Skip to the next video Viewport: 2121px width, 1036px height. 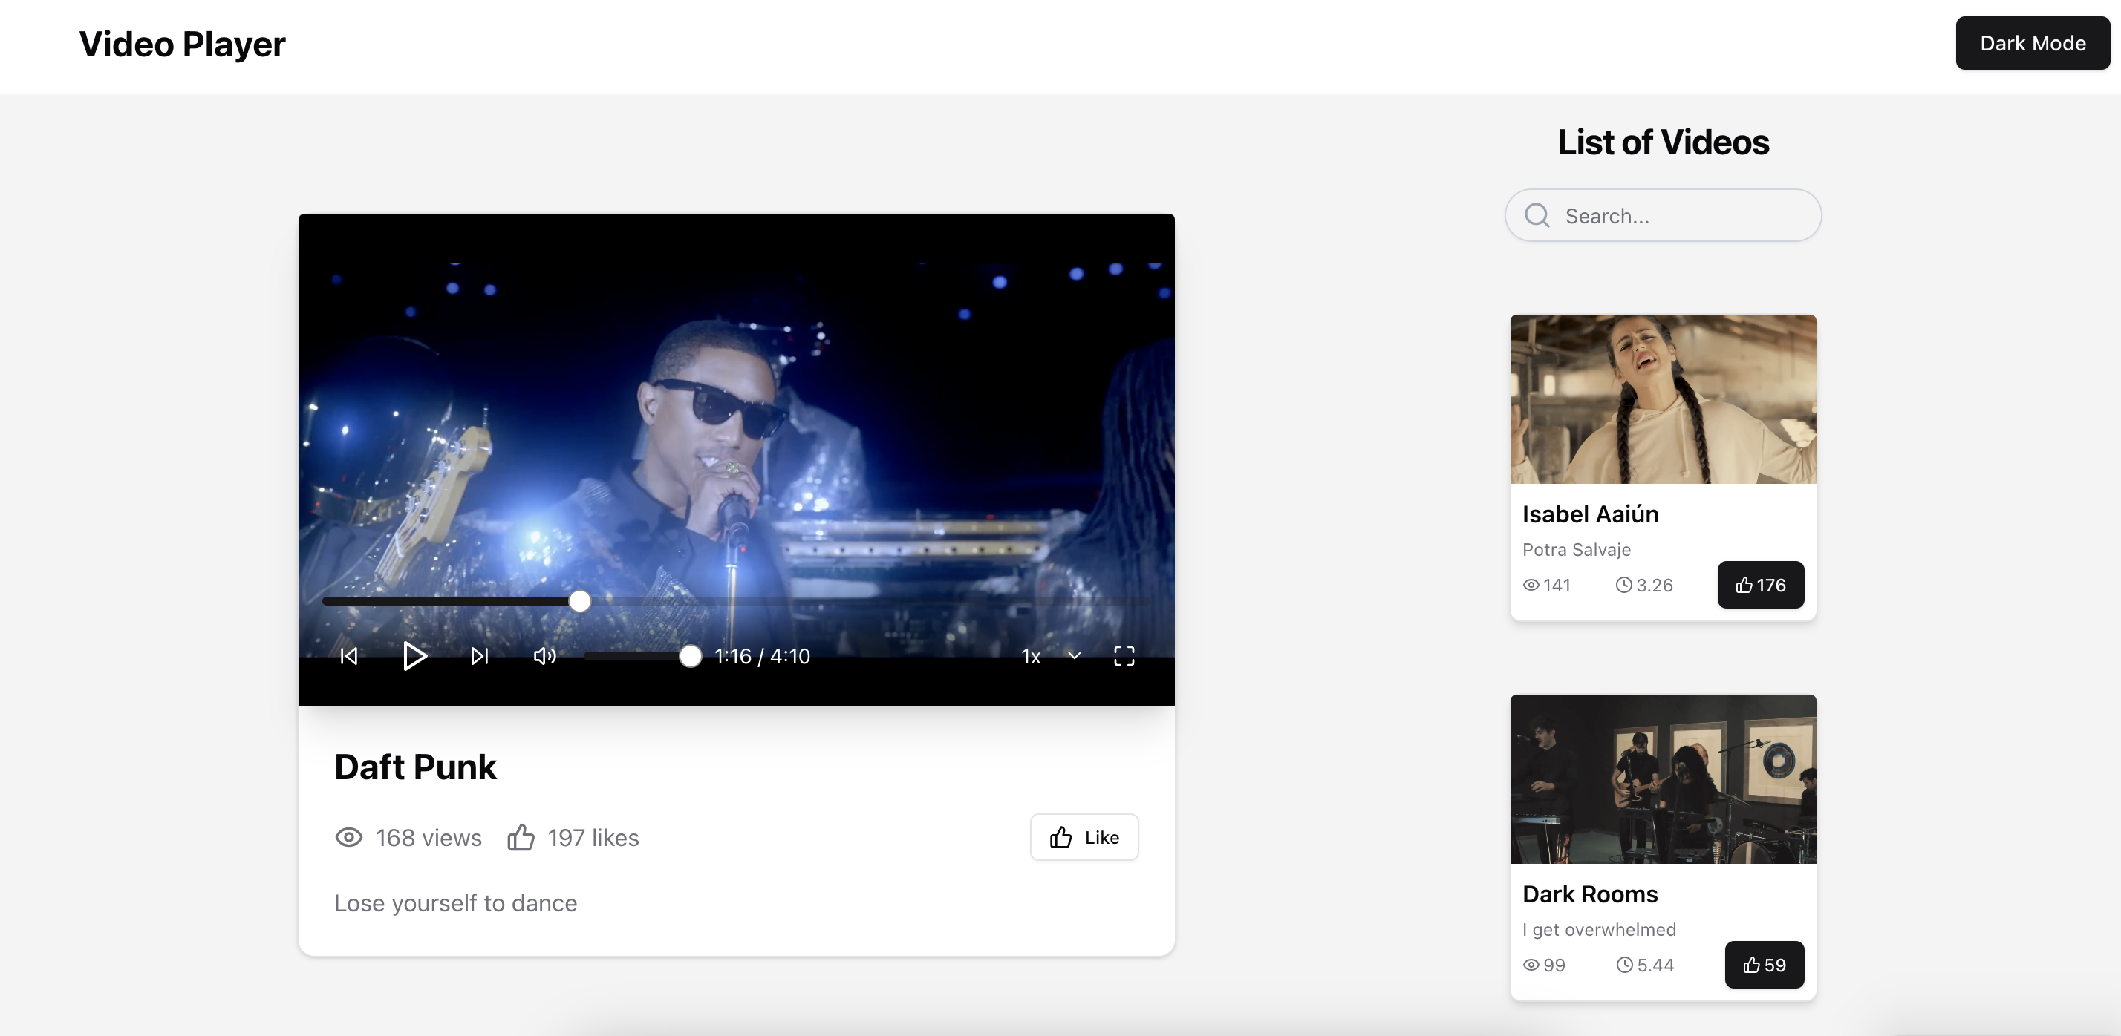[480, 656]
